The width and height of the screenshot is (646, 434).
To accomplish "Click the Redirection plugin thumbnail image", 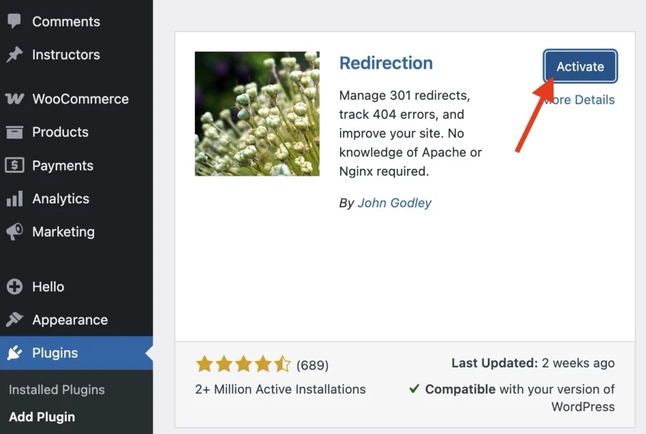I will (x=257, y=114).
